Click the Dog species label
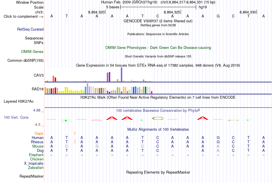The image size is (272, 183). 40,151
